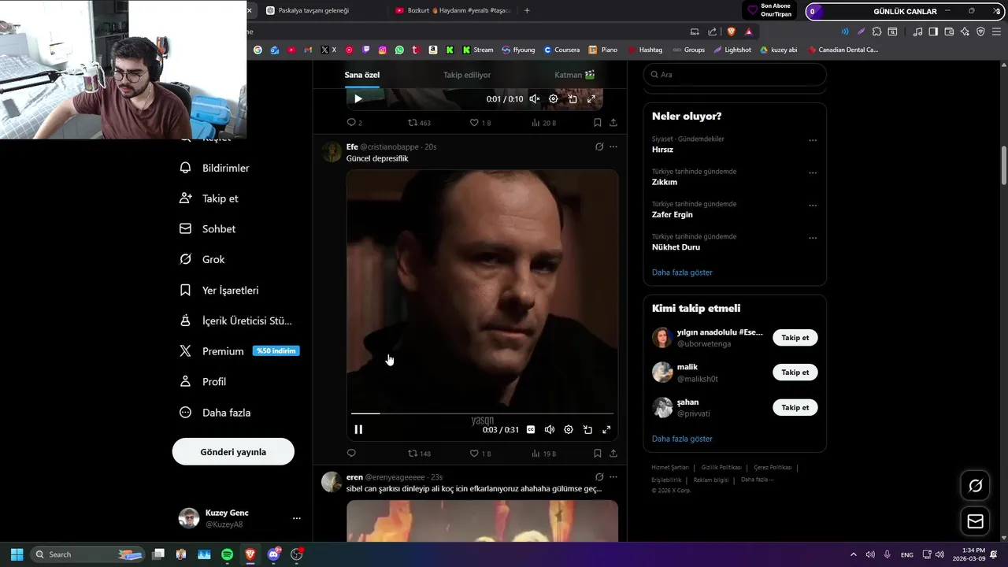Open Spotify from taskbar
The height and width of the screenshot is (567, 1008).
[227, 554]
